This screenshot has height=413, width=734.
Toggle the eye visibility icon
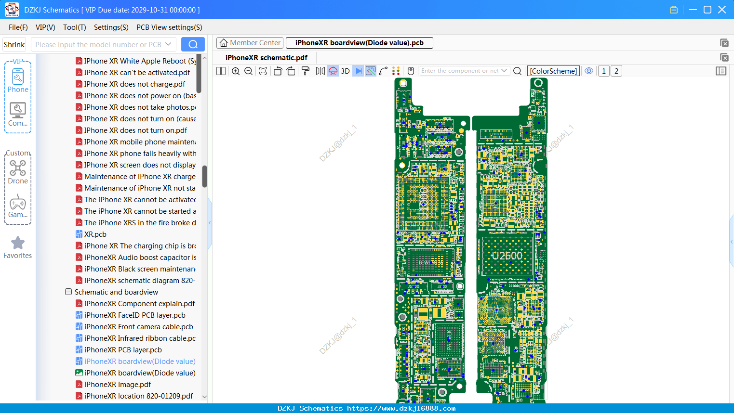[x=589, y=71]
